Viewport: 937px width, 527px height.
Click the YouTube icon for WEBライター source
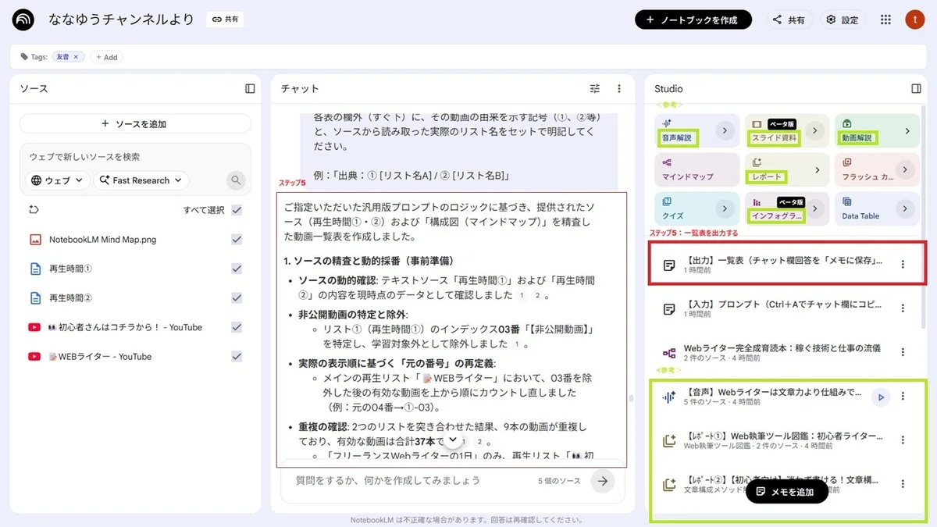pyautogui.click(x=34, y=356)
